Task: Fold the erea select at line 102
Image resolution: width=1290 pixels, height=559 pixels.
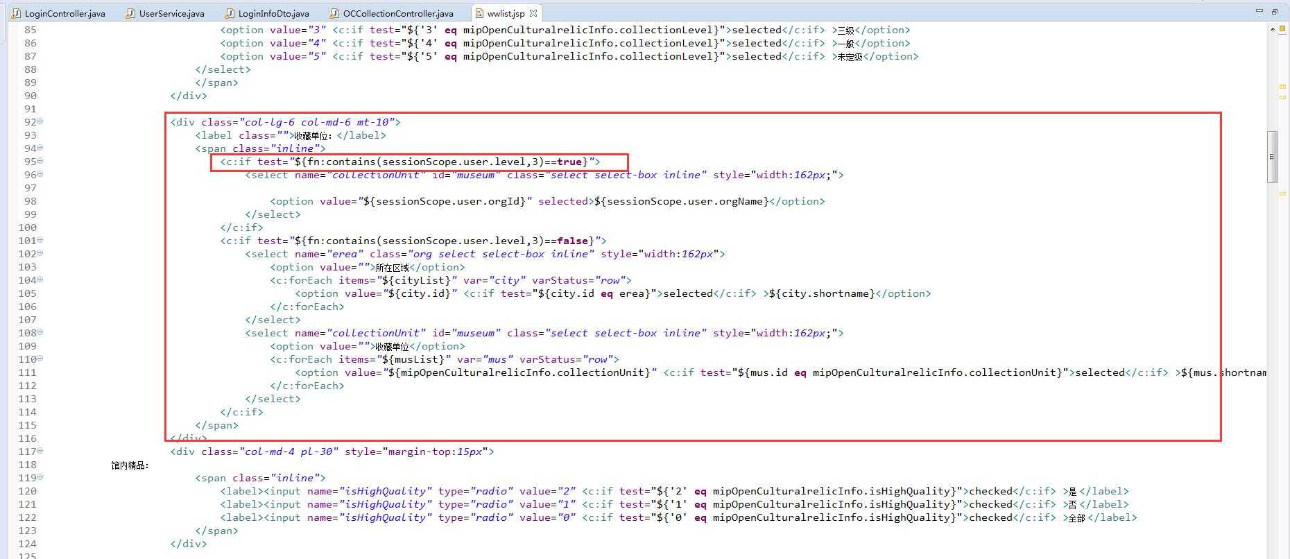Action: [40, 253]
